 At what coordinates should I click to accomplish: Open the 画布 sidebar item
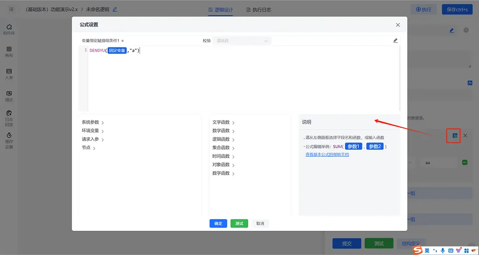coord(9,52)
